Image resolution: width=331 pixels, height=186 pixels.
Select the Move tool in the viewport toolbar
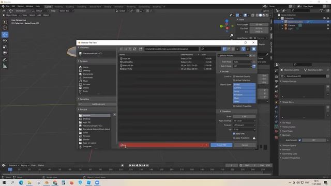pos(5,35)
